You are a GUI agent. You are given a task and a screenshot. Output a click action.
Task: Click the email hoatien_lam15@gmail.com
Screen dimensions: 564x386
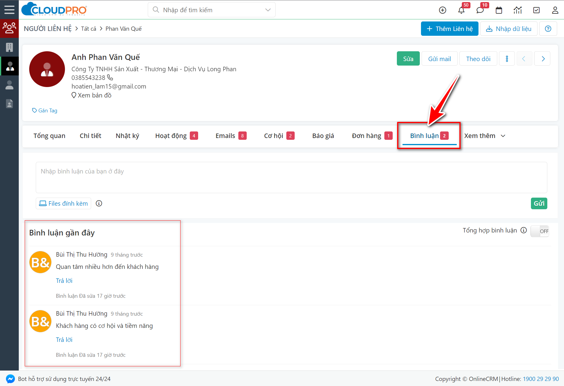[109, 86]
